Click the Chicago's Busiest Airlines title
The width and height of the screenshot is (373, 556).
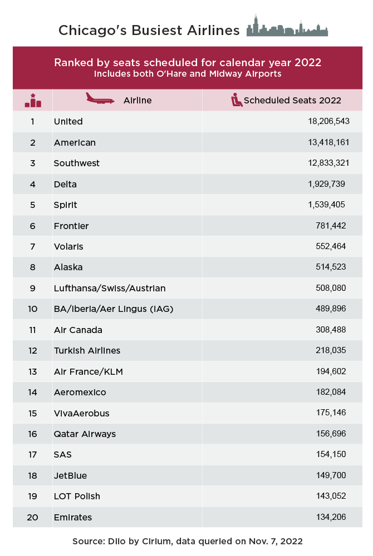149,30
